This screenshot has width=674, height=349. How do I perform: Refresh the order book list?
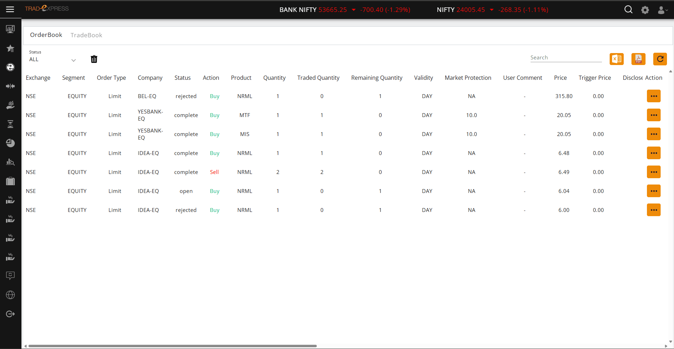660,59
